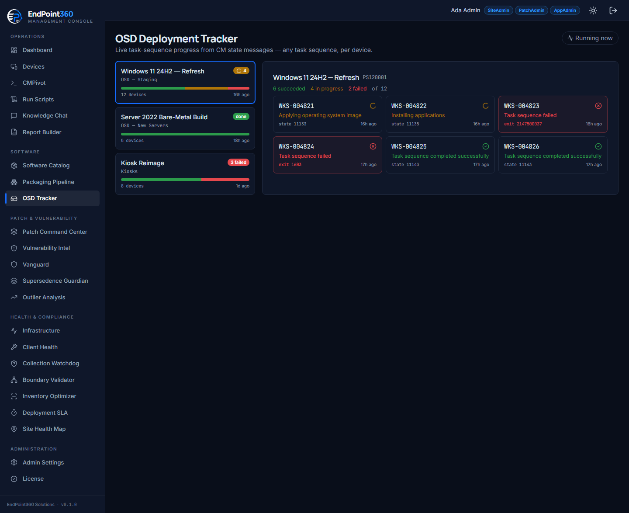Click the Report Builder document icon
Screen dimensions: 629x513
coord(14,132)
